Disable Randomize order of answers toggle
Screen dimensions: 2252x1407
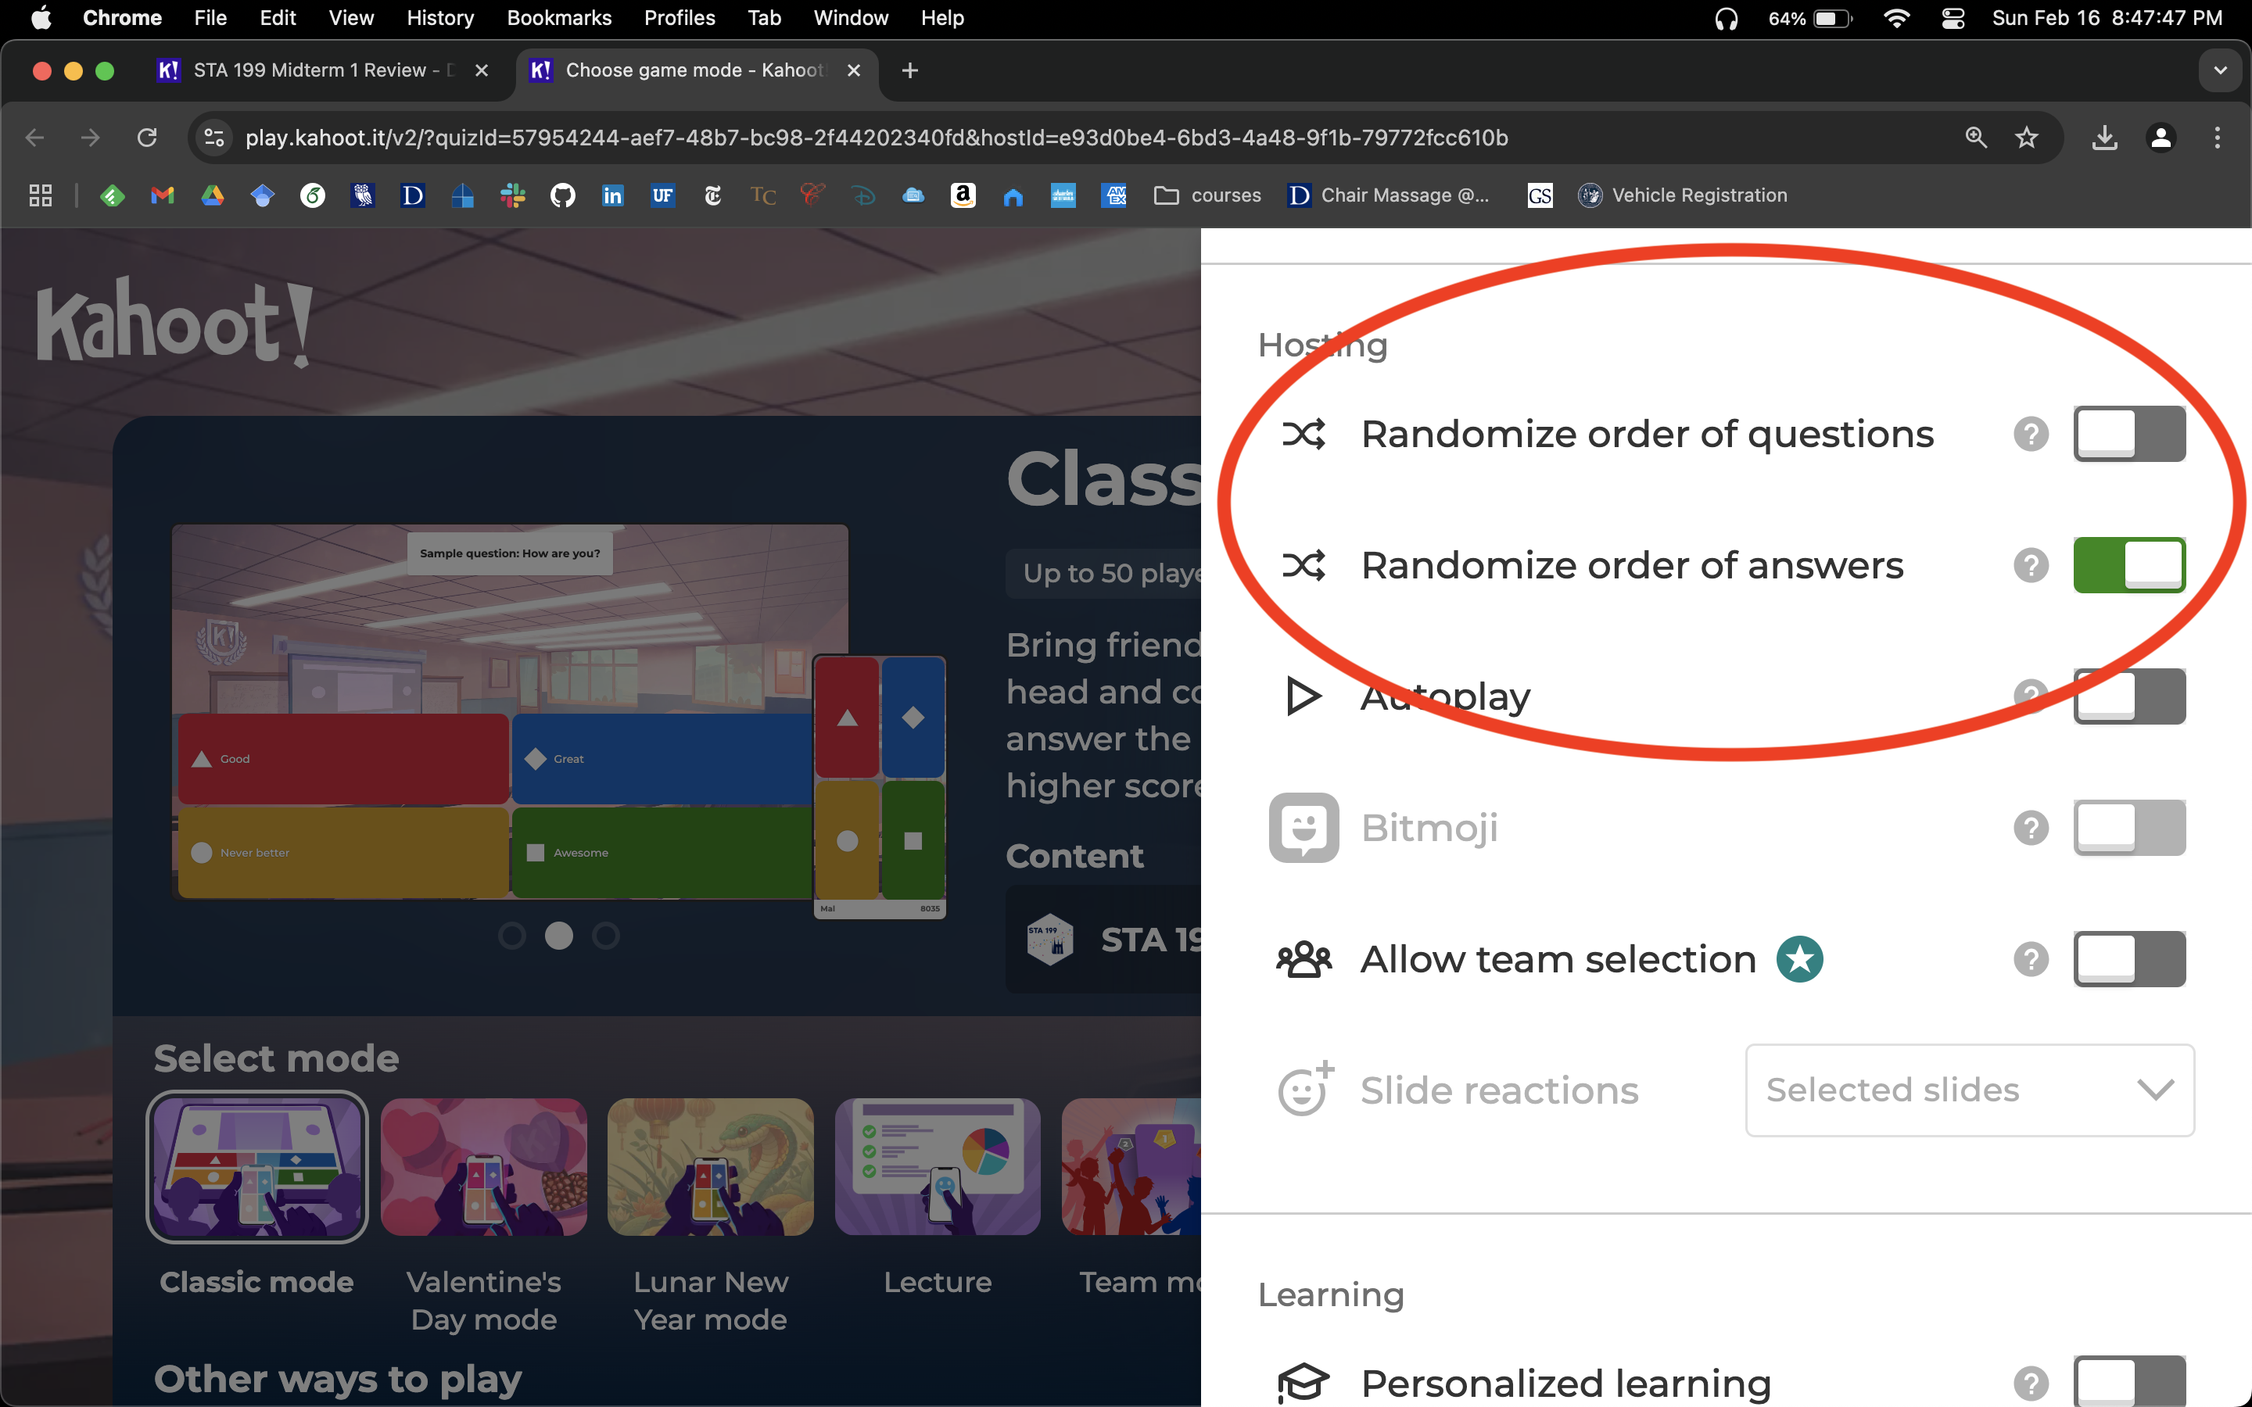pyautogui.click(x=2128, y=565)
